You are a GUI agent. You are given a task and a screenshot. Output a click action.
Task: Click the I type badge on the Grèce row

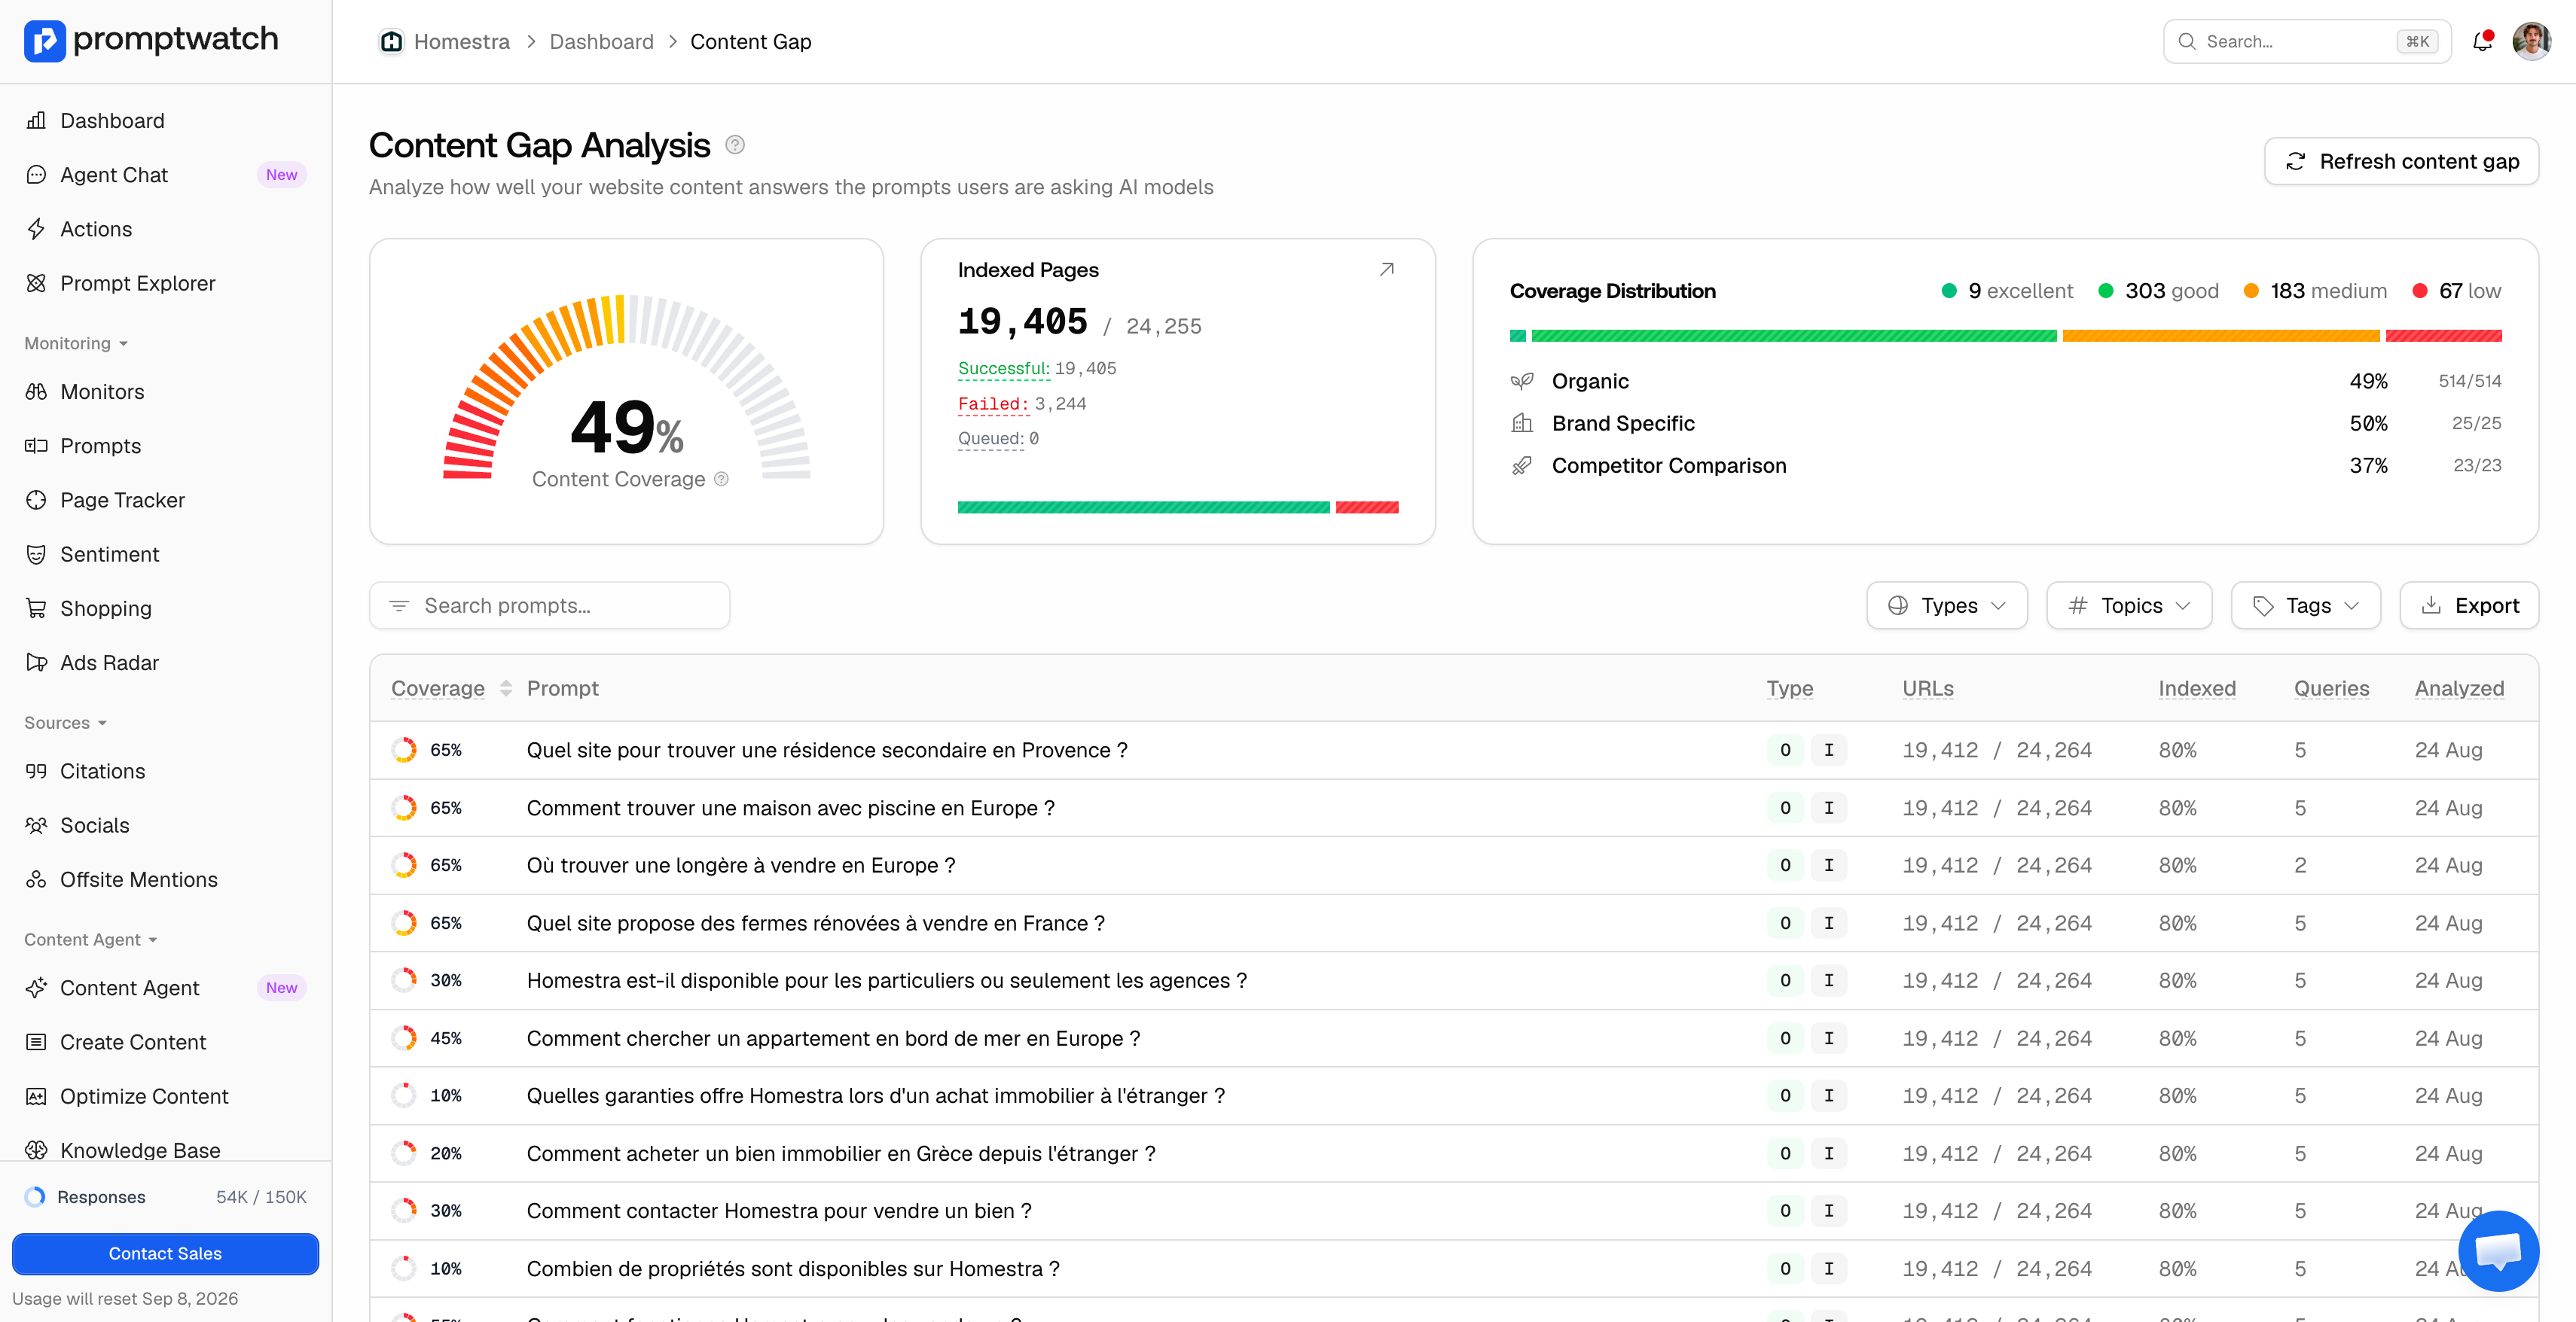[1829, 1153]
